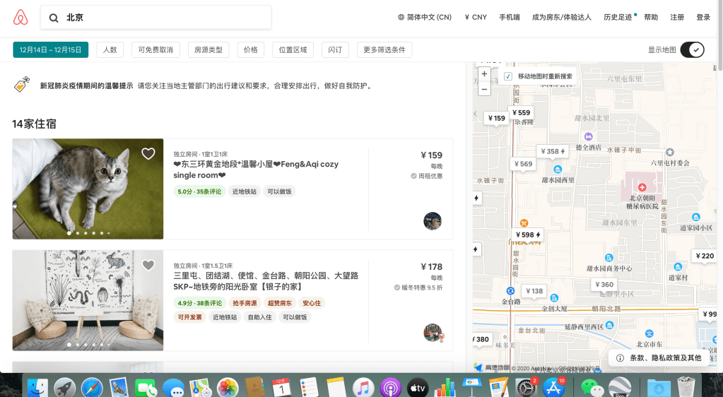
Task: Open 历史足迹 in the top navigation
Action: point(618,18)
